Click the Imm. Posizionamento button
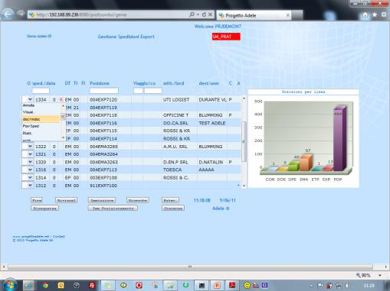 (113, 209)
